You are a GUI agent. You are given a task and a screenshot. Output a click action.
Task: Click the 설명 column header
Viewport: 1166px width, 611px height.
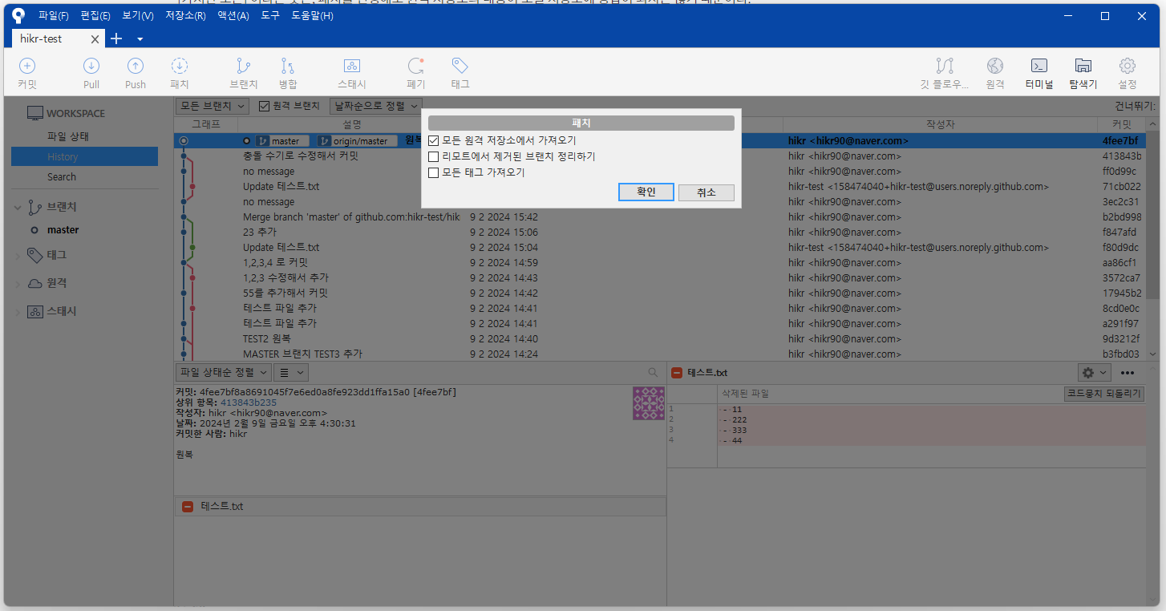click(352, 124)
